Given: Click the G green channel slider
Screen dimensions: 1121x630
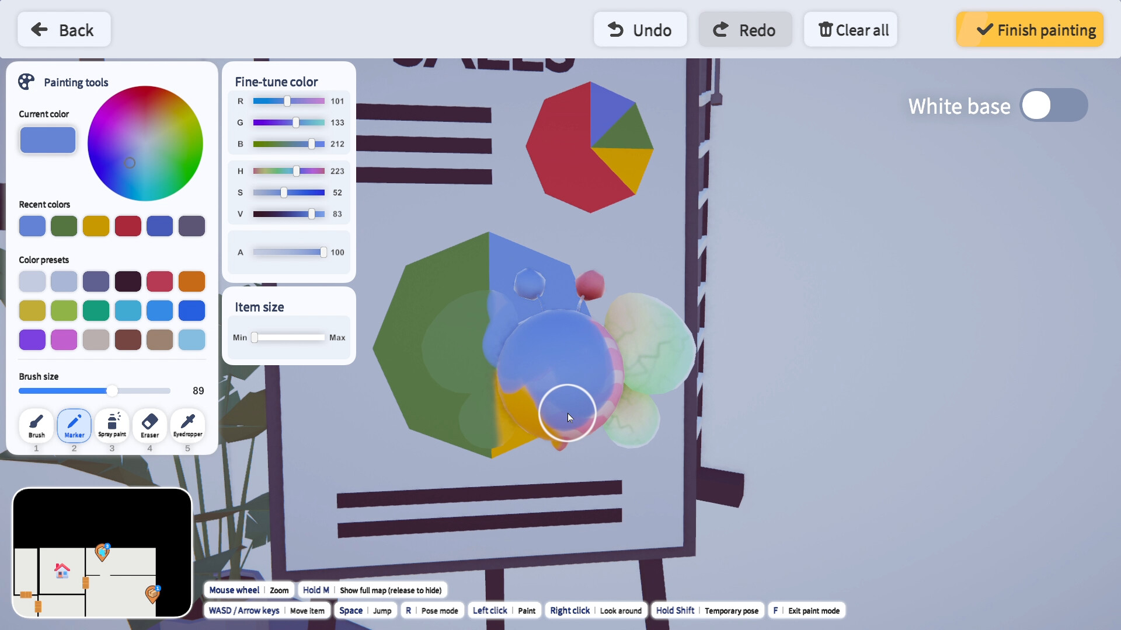Looking at the screenshot, I should [x=288, y=123].
